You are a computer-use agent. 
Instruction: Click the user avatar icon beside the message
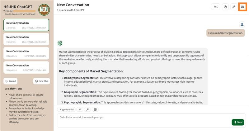pyautogui.click(x=242, y=24)
